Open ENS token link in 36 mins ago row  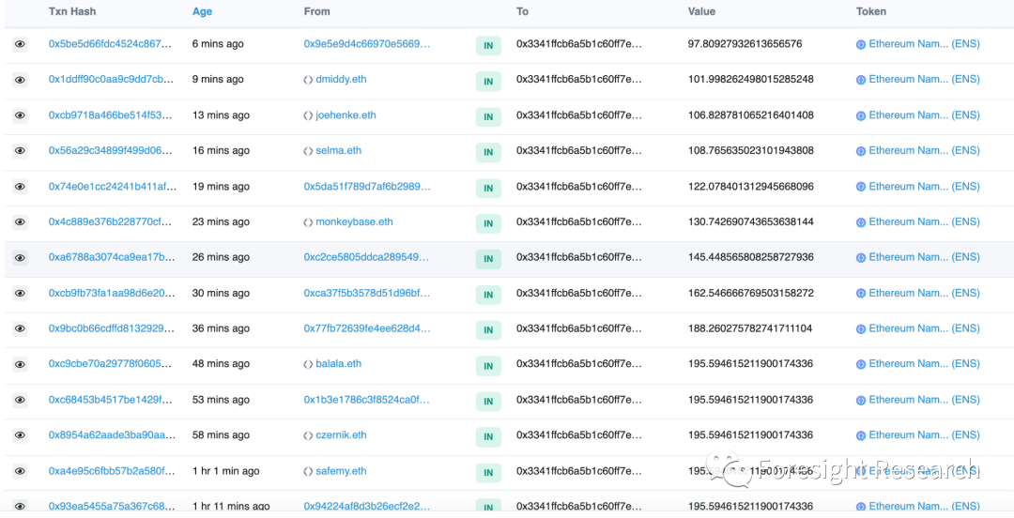tap(924, 328)
